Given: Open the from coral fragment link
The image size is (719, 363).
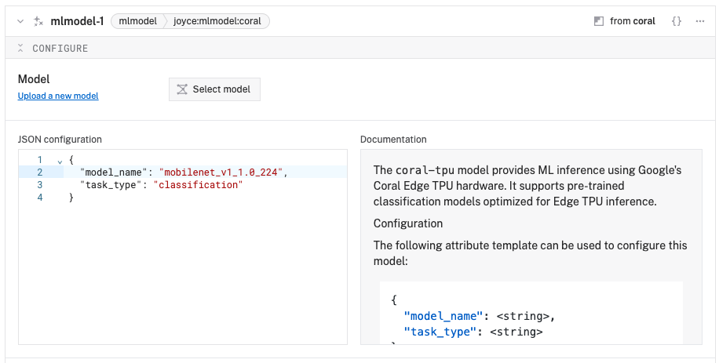Looking at the screenshot, I should click(633, 21).
